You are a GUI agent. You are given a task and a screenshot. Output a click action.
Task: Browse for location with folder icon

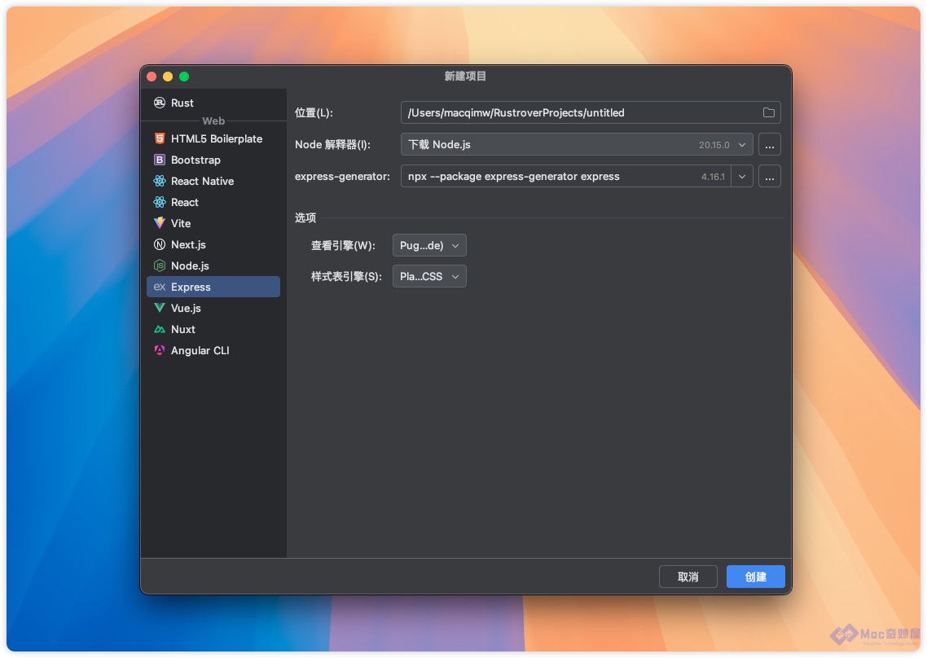pos(768,113)
